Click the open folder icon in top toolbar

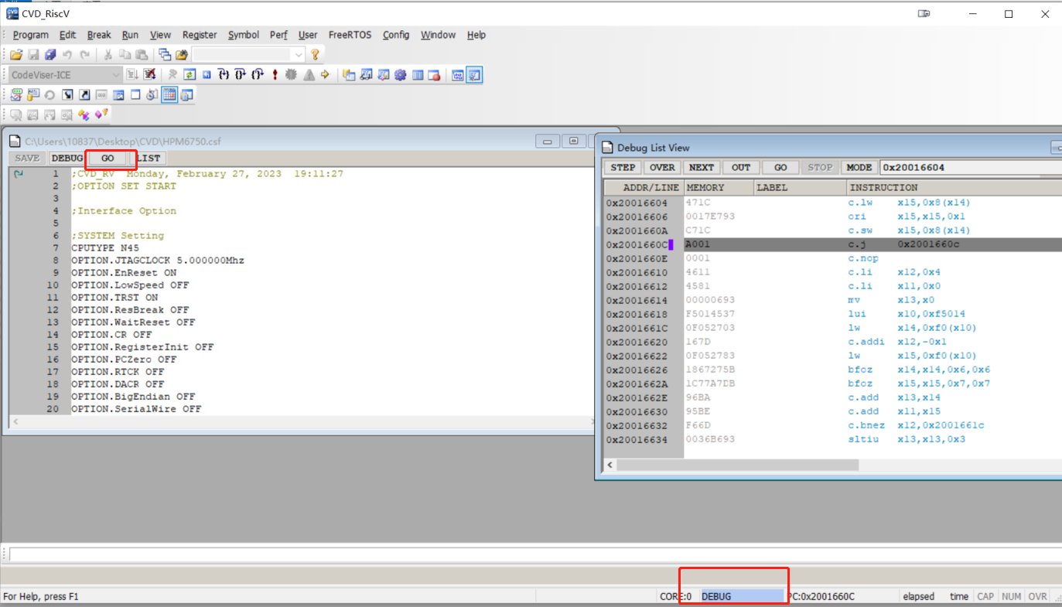click(x=15, y=55)
